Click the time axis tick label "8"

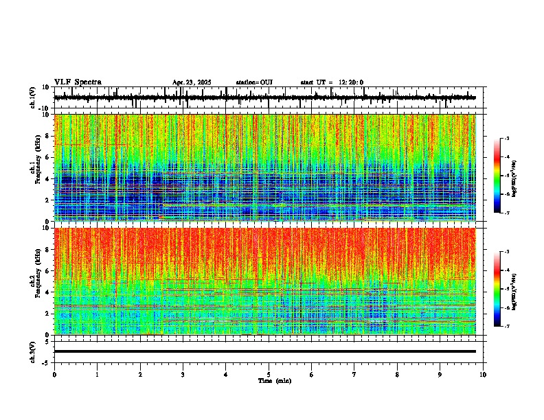[x=397, y=375]
